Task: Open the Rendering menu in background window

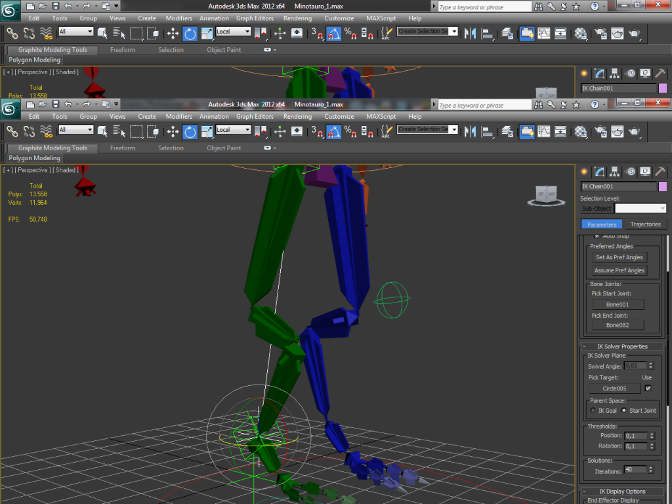Action: point(297,18)
